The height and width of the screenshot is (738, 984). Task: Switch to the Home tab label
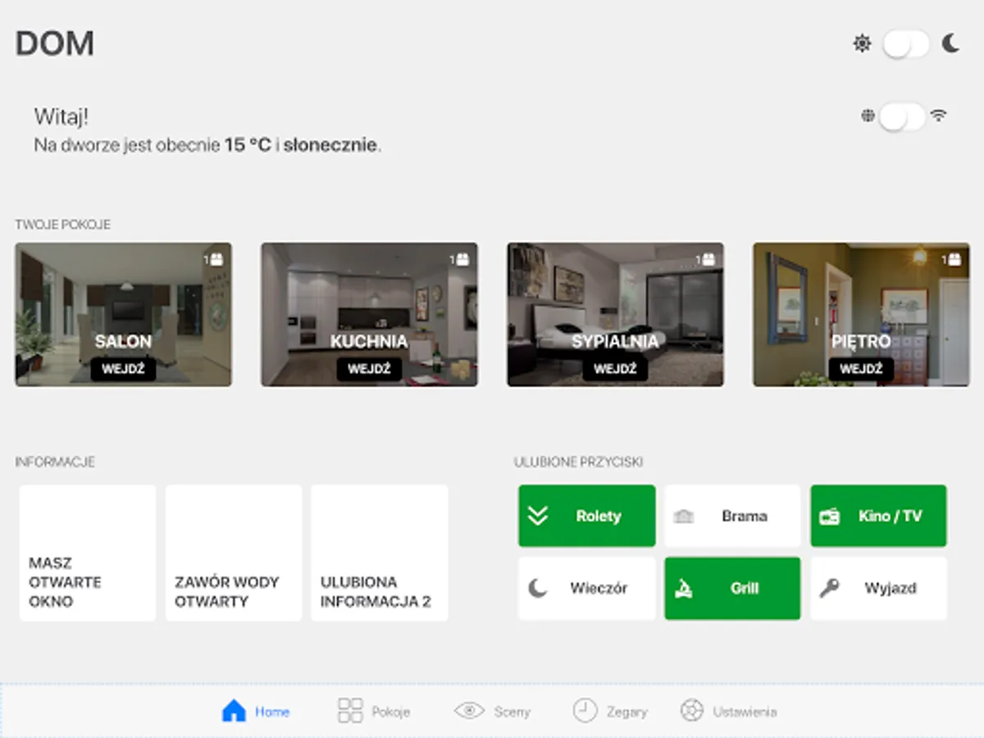point(272,712)
